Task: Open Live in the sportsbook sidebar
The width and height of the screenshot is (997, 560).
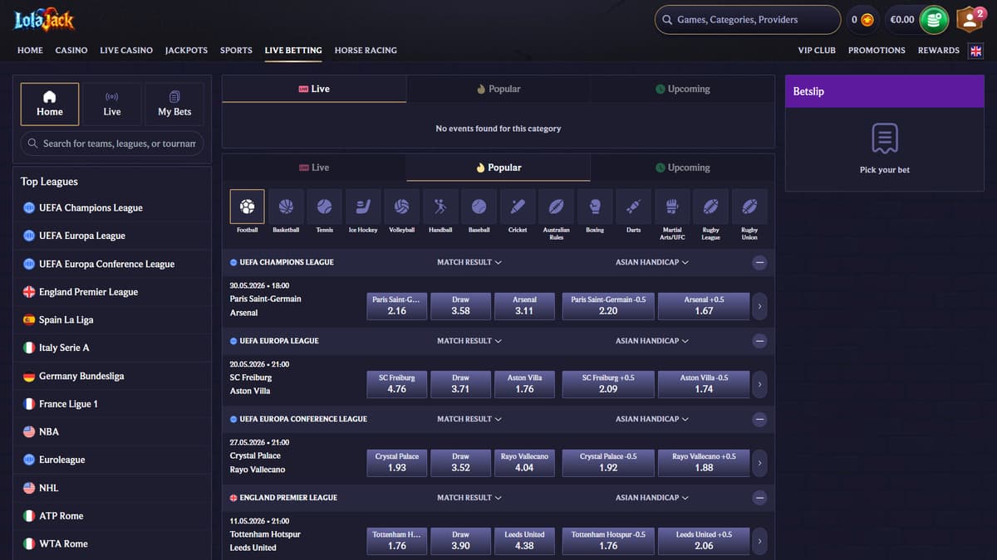Action: tap(112, 104)
